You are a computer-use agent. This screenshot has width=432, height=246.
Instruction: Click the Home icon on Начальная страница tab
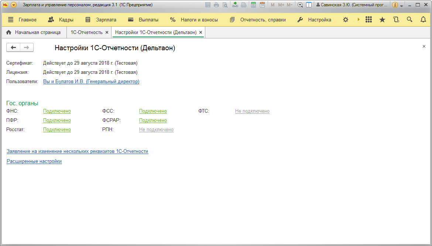(x=9, y=32)
